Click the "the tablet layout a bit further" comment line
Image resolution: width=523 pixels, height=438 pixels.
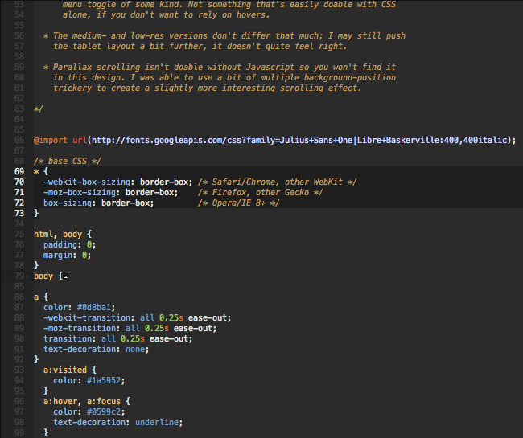click(x=200, y=47)
